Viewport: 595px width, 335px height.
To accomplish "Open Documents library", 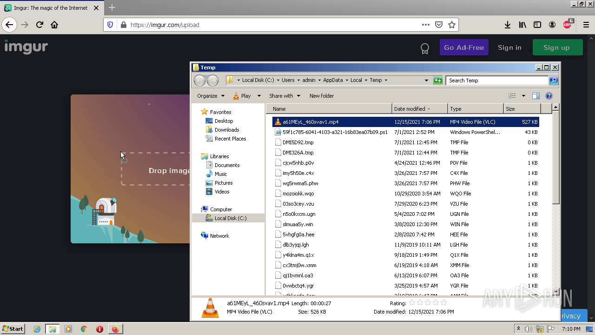I will coord(227,165).
